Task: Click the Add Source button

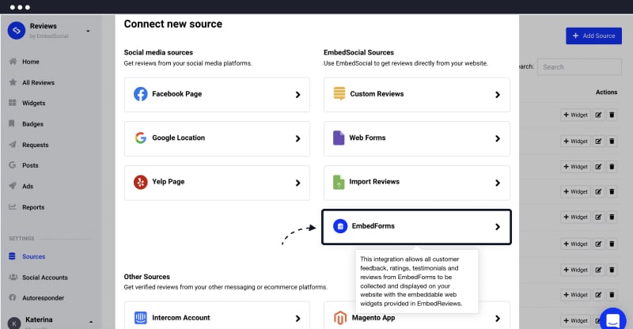Action: [x=593, y=36]
